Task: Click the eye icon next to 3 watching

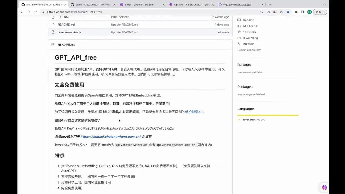Action: pos(239,38)
